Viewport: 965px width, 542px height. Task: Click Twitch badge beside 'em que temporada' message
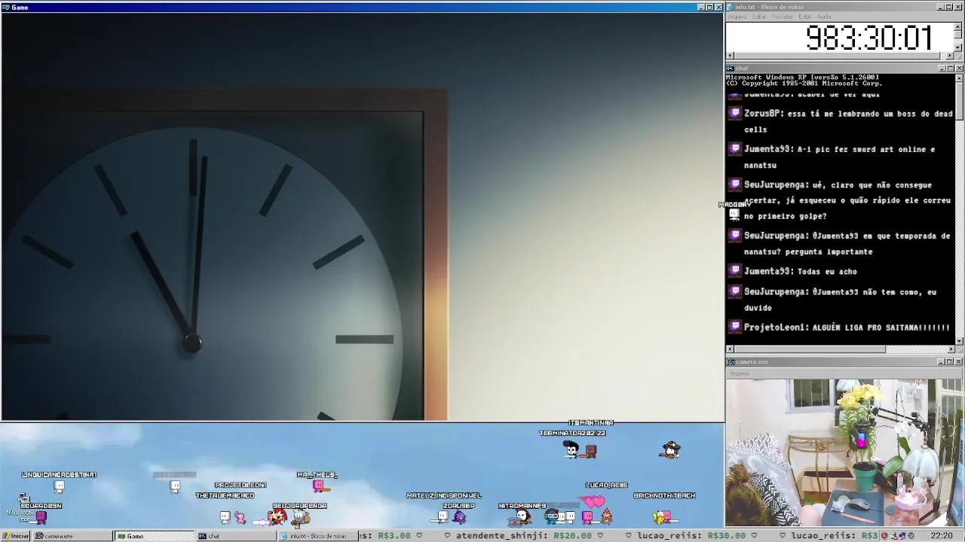736,236
